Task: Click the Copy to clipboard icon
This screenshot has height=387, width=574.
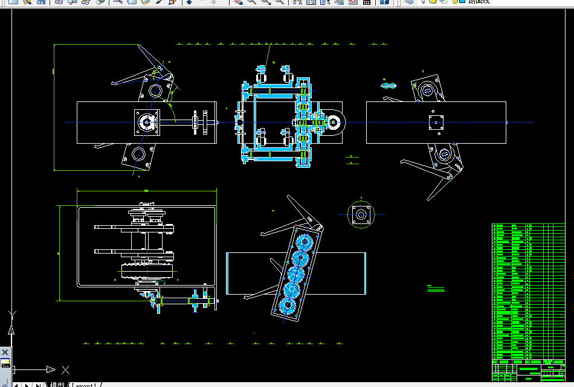Action: click(x=132, y=1)
